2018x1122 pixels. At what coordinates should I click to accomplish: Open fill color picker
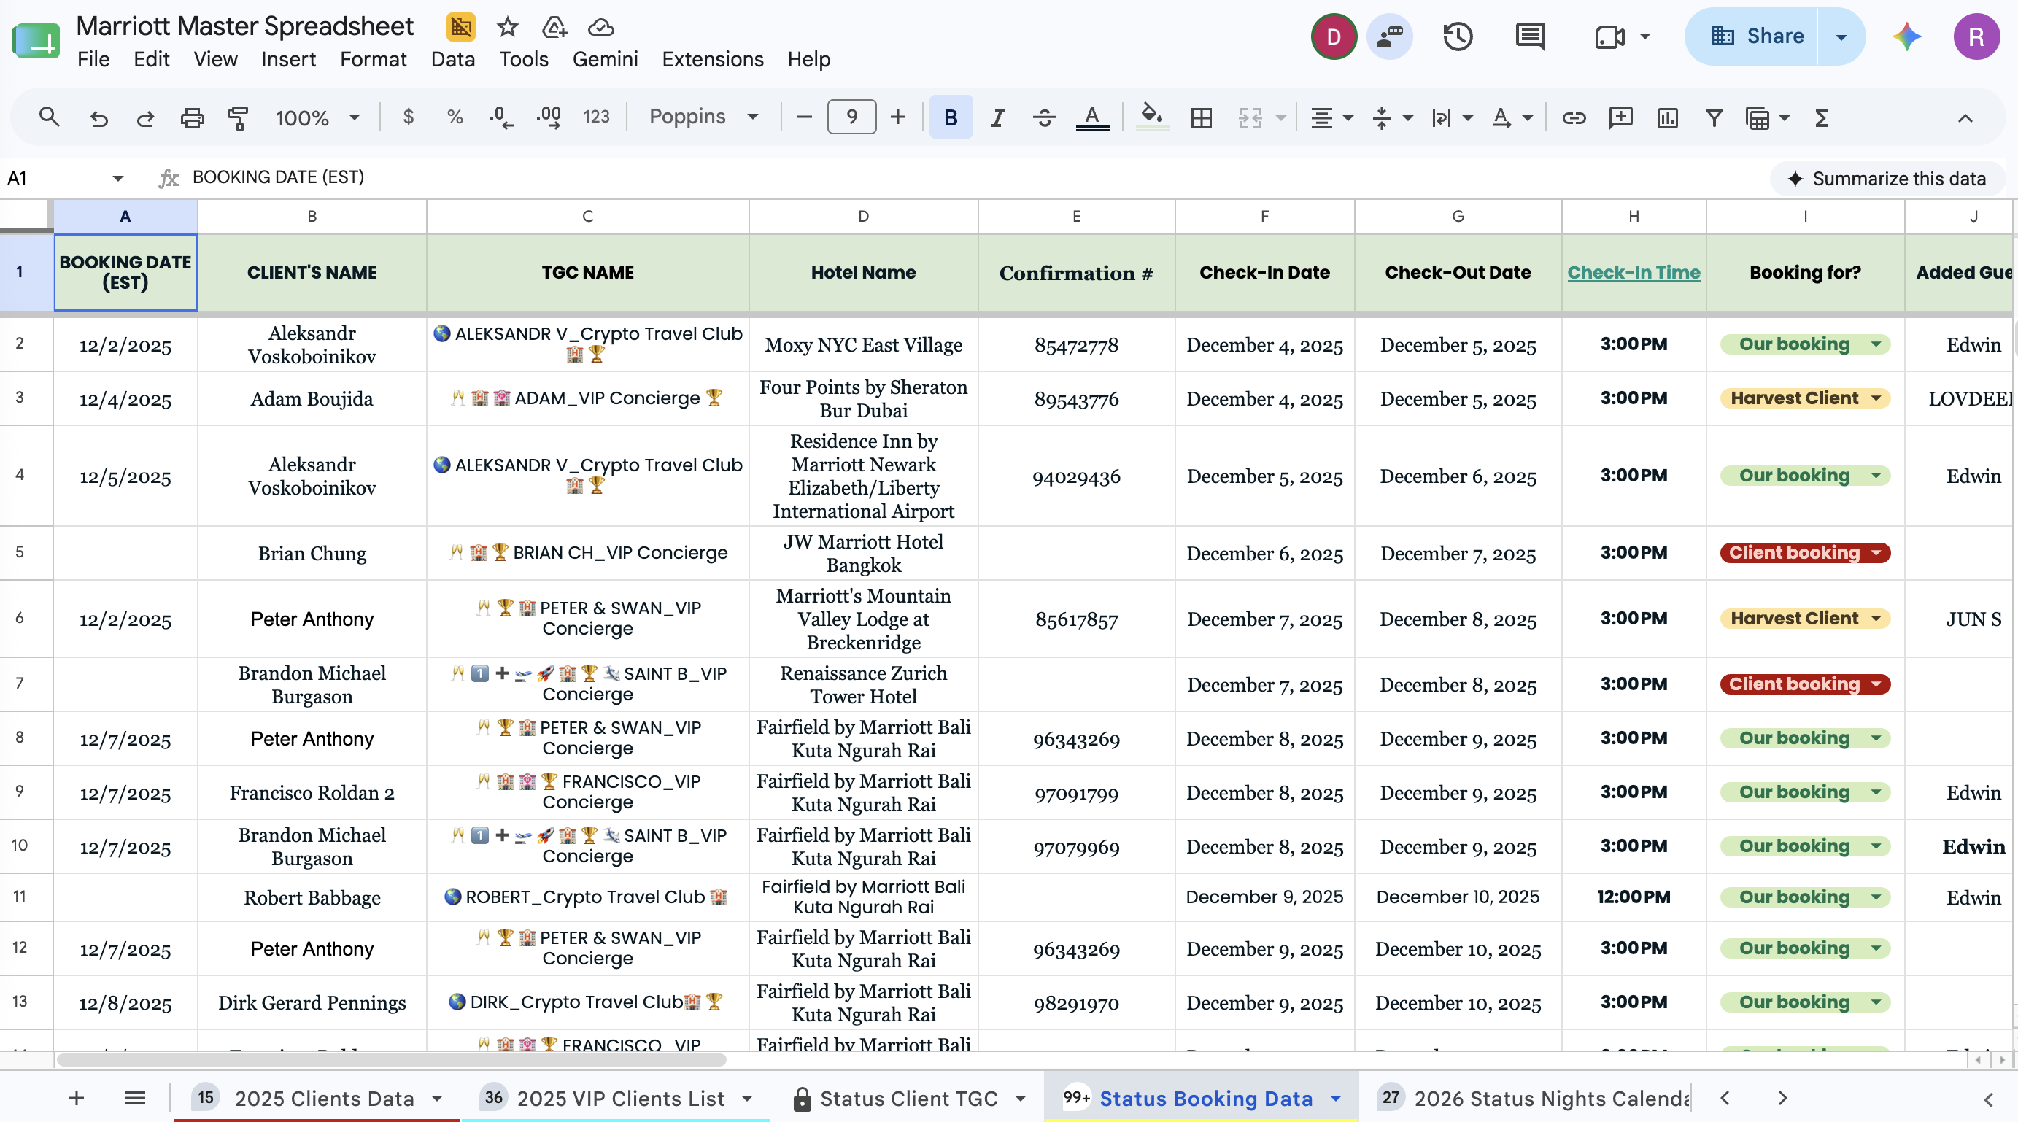click(1151, 117)
